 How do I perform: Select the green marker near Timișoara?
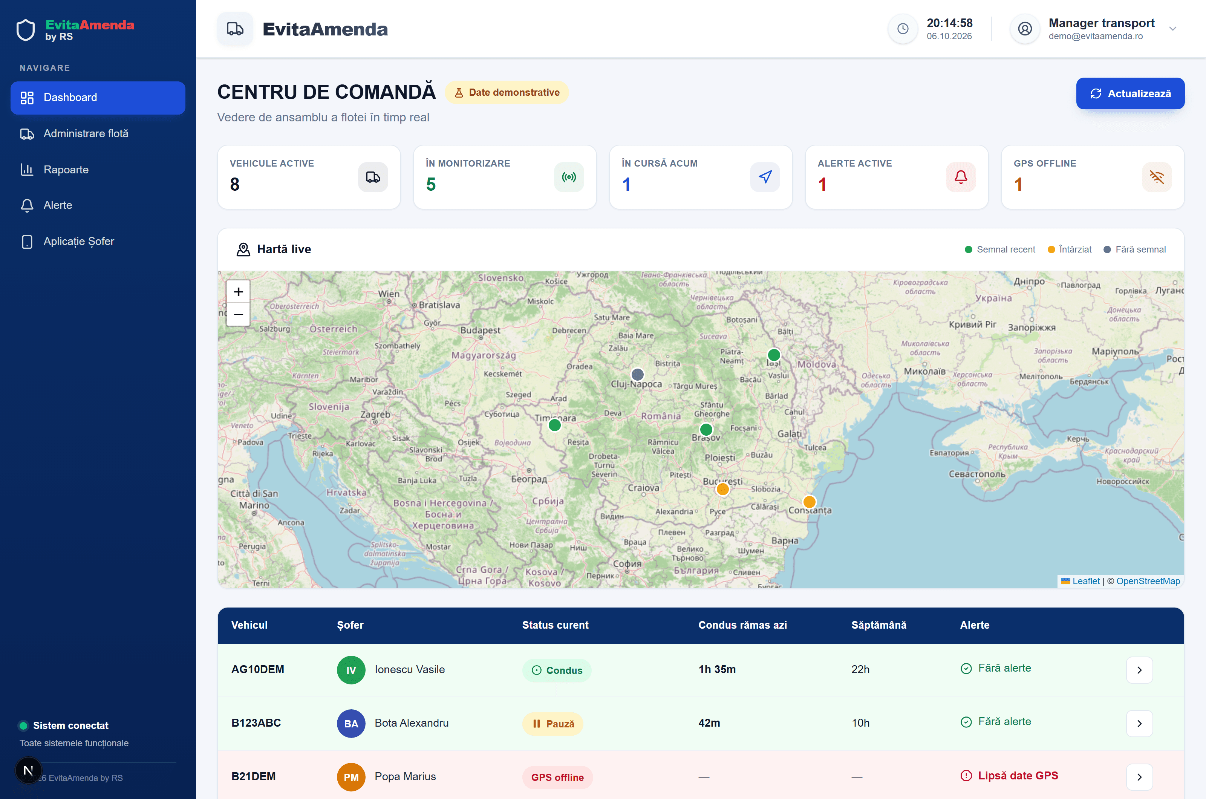(555, 425)
